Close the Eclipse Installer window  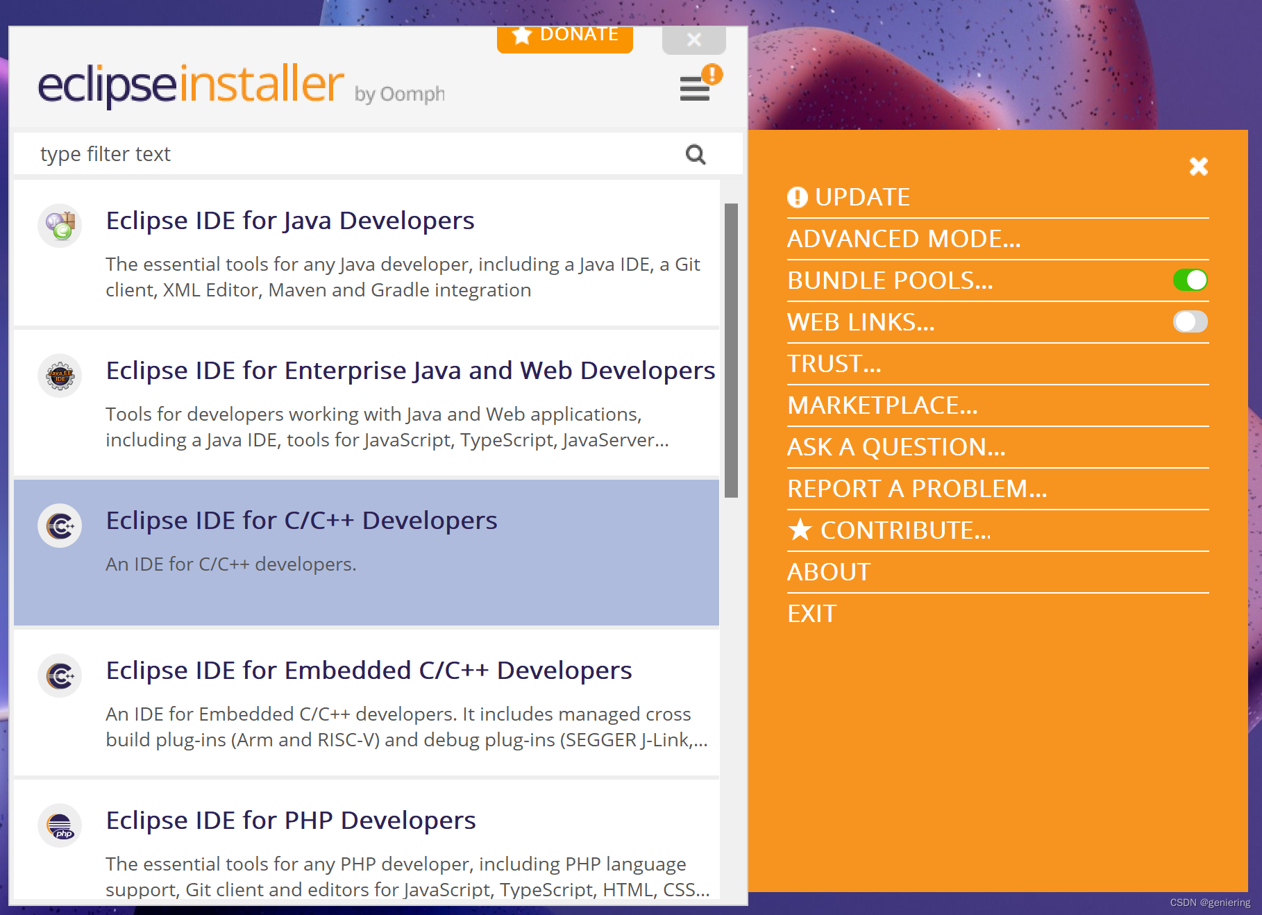pos(694,40)
